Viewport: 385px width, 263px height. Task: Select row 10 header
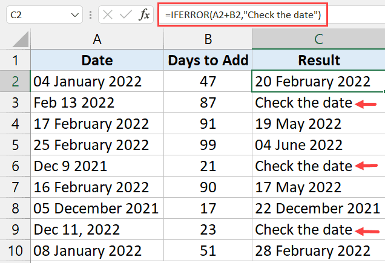pos(15,250)
